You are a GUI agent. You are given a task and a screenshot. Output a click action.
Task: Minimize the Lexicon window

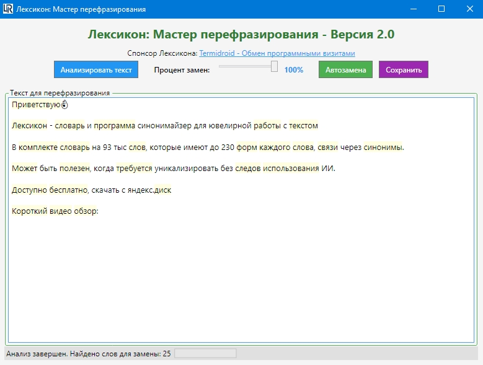[414, 9]
